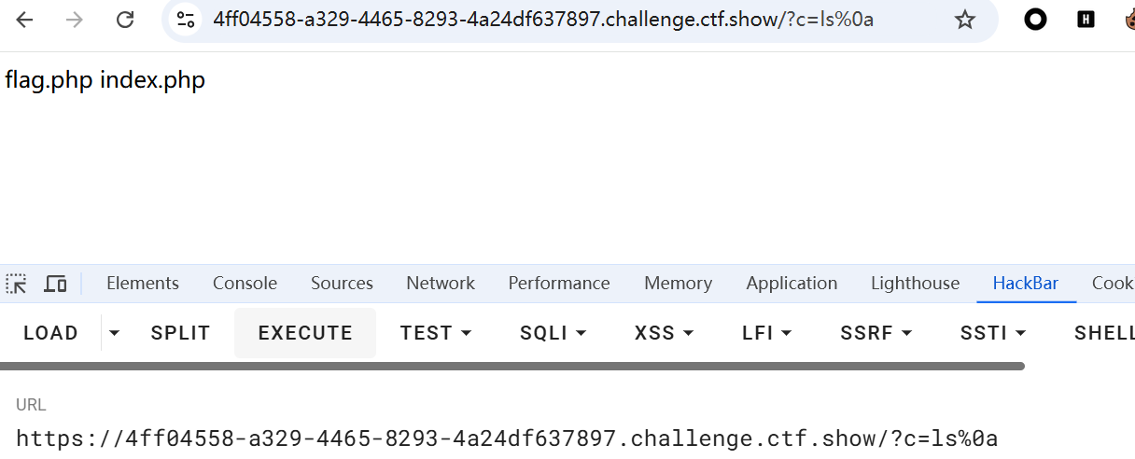Click the browser forward arrow
Image resolution: width=1135 pixels, height=459 pixels.
click(x=75, y=20)
